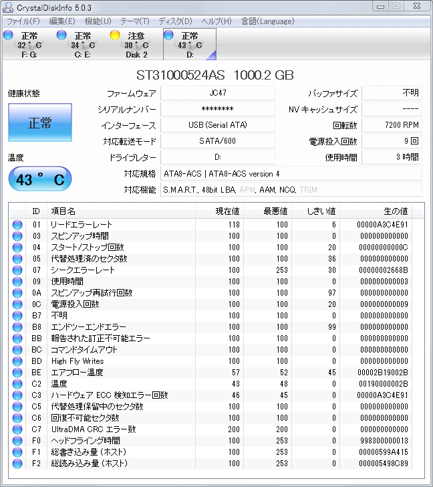Open the テーマ(T) menu

tap(135, 21)
